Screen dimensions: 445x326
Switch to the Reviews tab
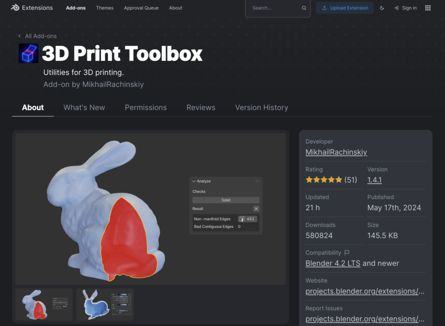(201, 108)
